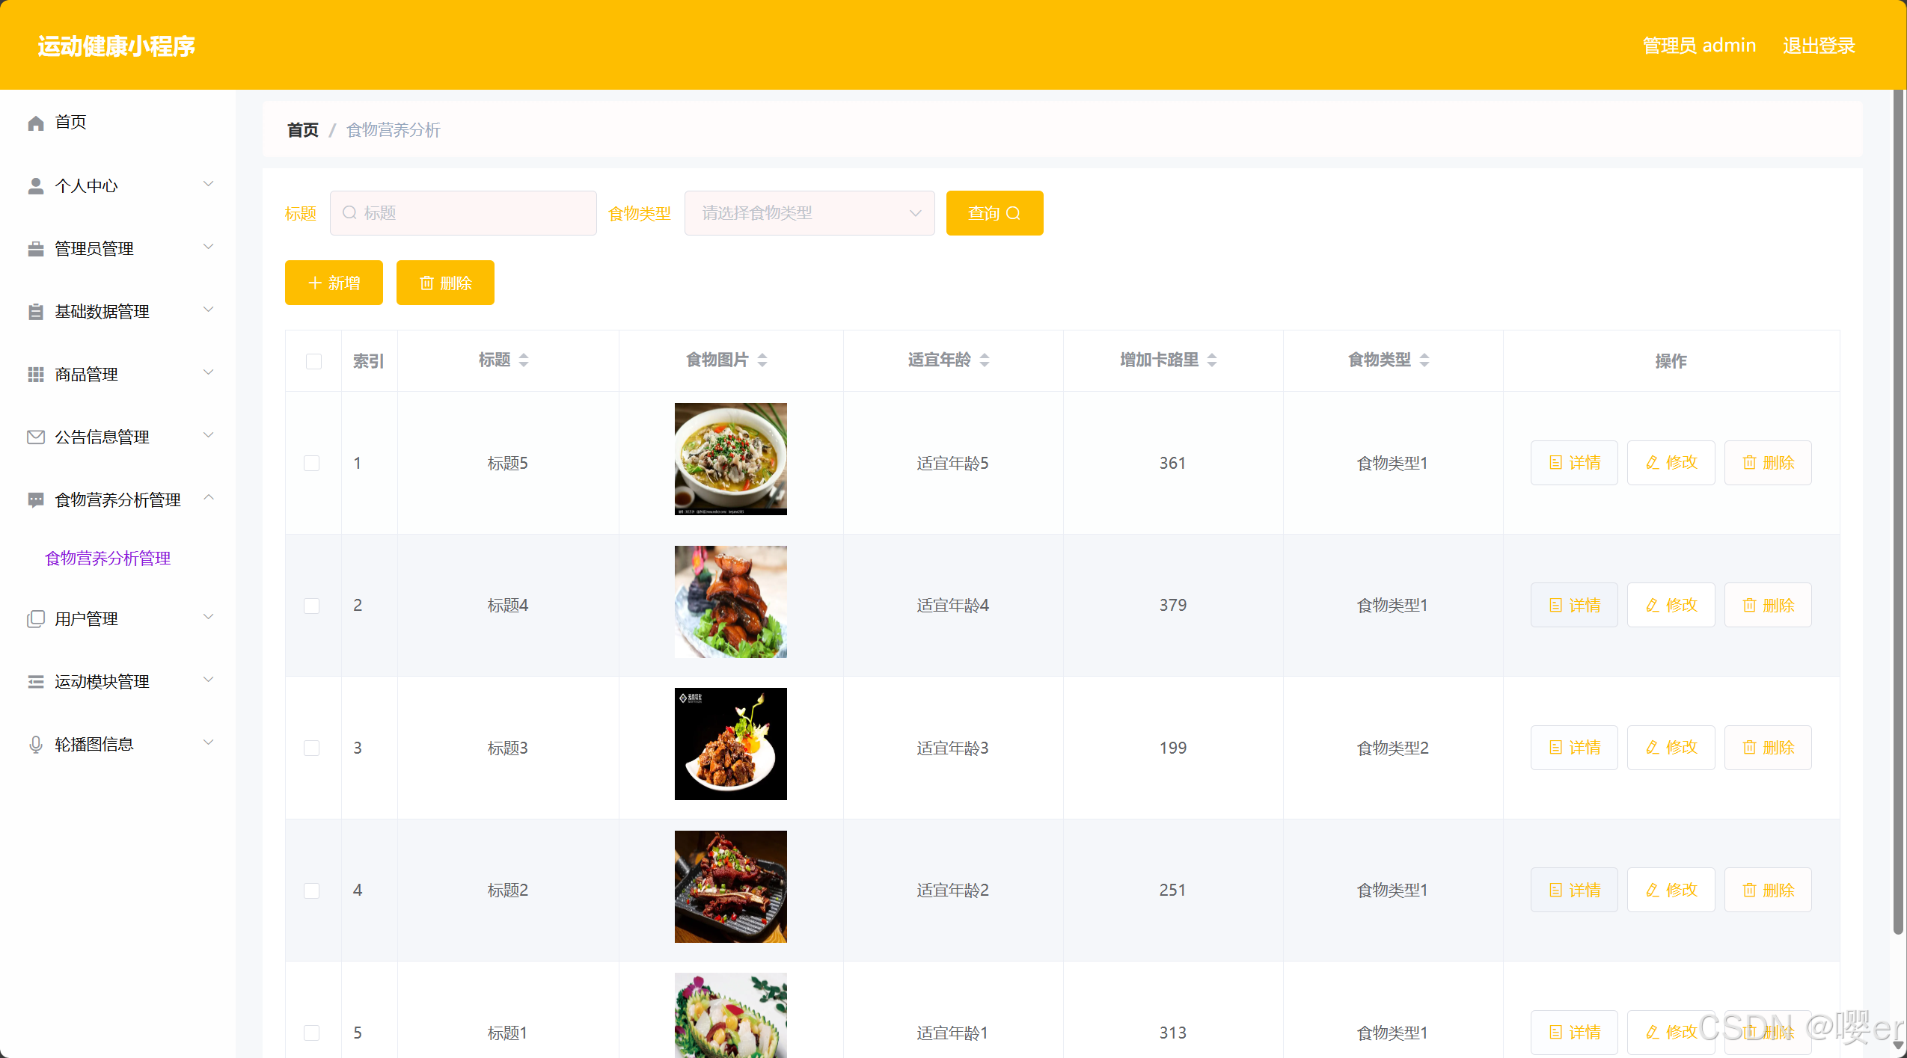The image size is (1907, 1058).
Task: Click the person icon beside 个人中心
Action: point(36,185)
